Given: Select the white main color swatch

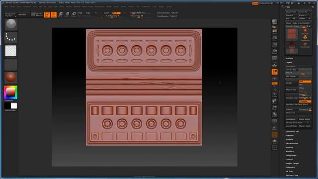Looking at the screenshot, I should pos(14,106).
